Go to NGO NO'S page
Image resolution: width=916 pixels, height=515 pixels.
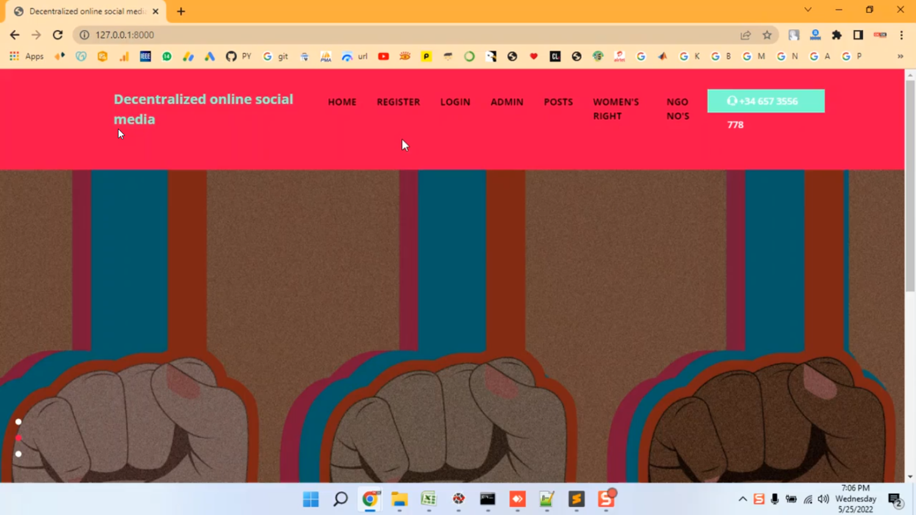tap(678, 109)
